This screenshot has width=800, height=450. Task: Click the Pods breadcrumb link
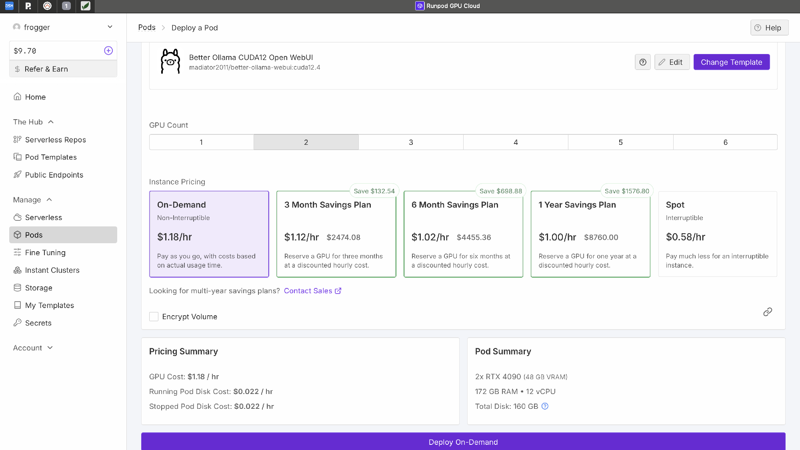pos(147,28)
